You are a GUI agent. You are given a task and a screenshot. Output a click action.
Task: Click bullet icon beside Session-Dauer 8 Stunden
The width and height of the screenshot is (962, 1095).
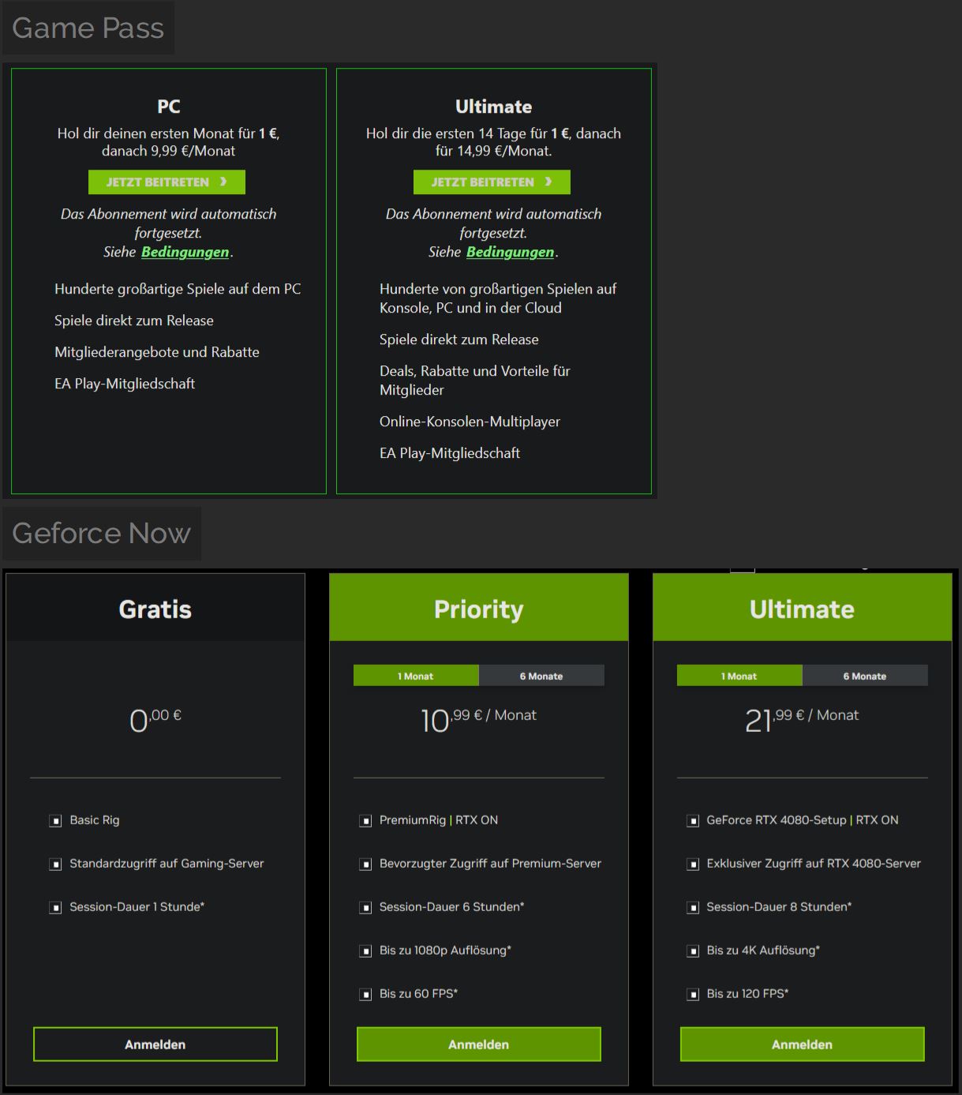[x=693, y=908]
